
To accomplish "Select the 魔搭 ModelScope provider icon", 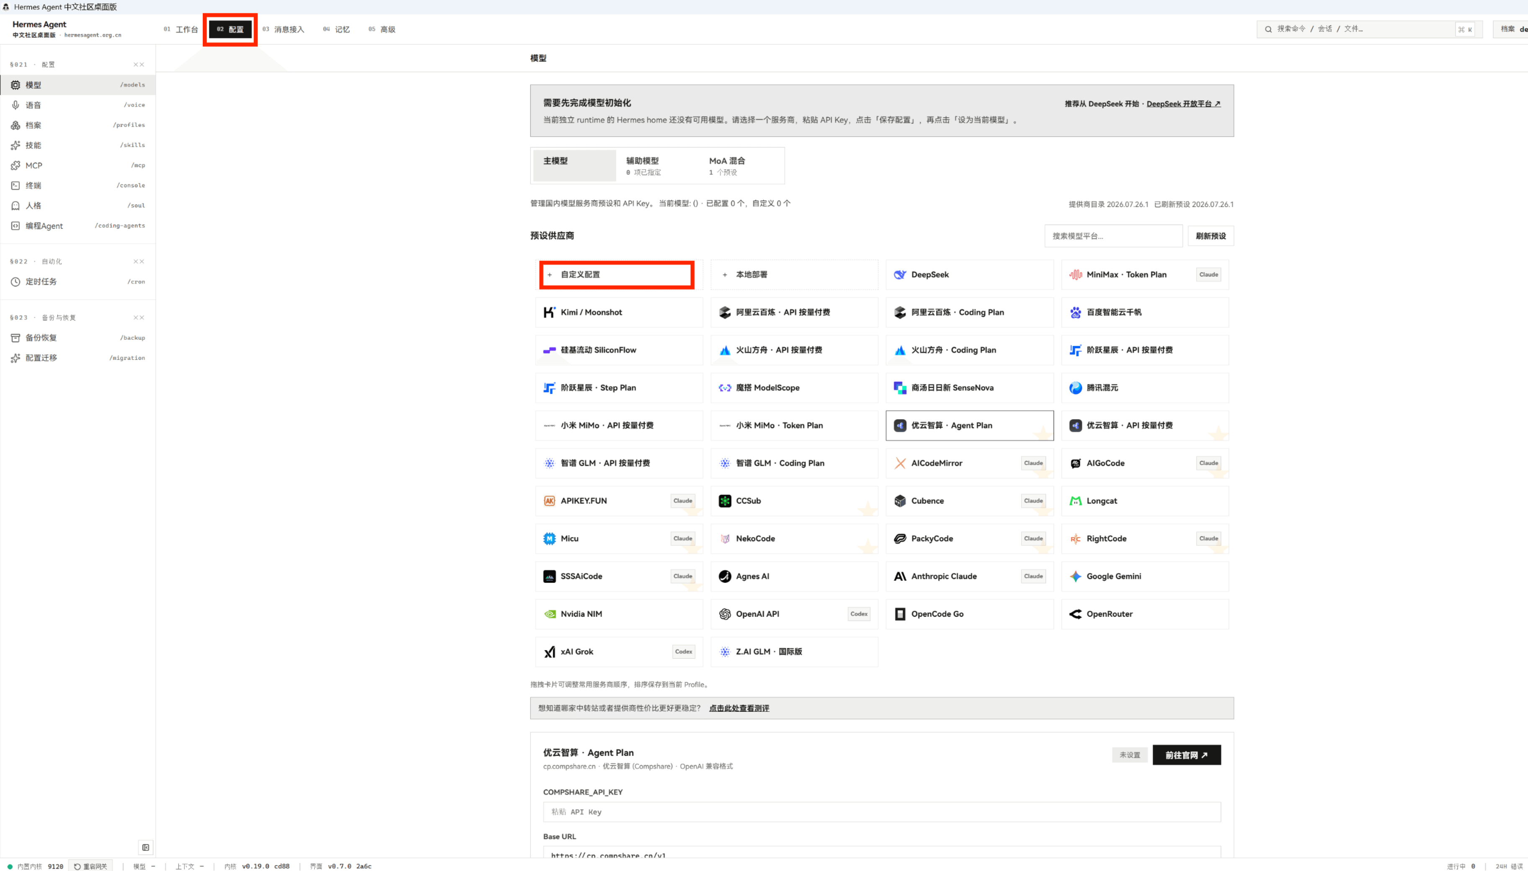I will [725, 388].
